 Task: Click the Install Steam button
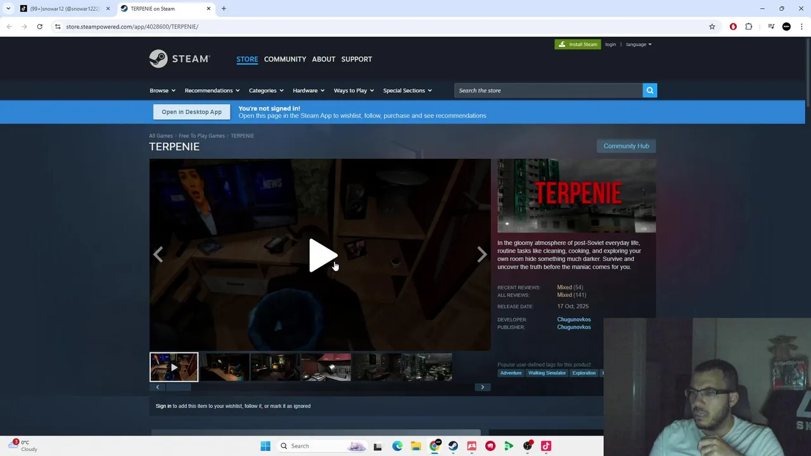pyautogui.click(x=578, y=44)
